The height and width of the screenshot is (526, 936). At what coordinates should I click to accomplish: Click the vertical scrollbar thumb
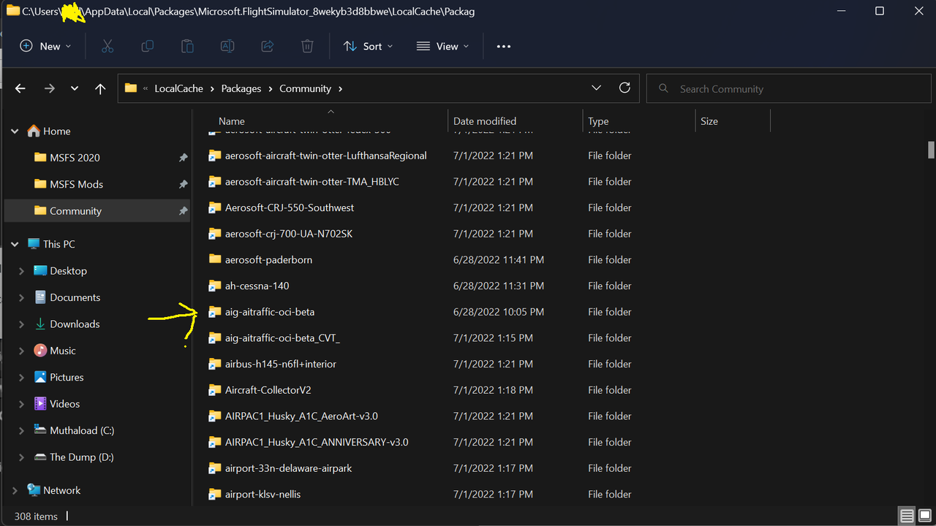931,149
